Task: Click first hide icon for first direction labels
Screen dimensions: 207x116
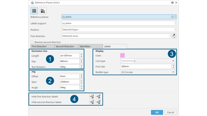Action: [x=92, y=97]
